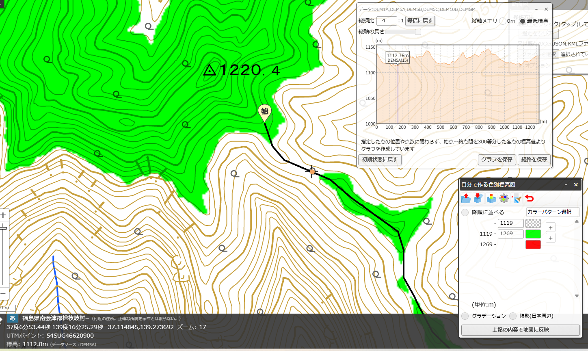Select the 最低標高 radio button
This screenshot has height=351, width=588.
(x=523, y=21)
